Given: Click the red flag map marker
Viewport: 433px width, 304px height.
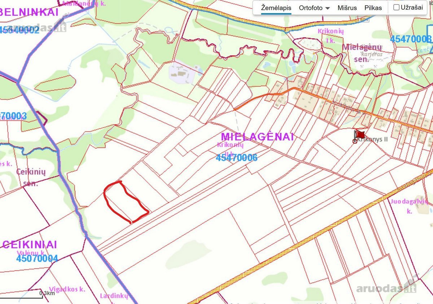Looking at the screenshot, I should [359, 135].
